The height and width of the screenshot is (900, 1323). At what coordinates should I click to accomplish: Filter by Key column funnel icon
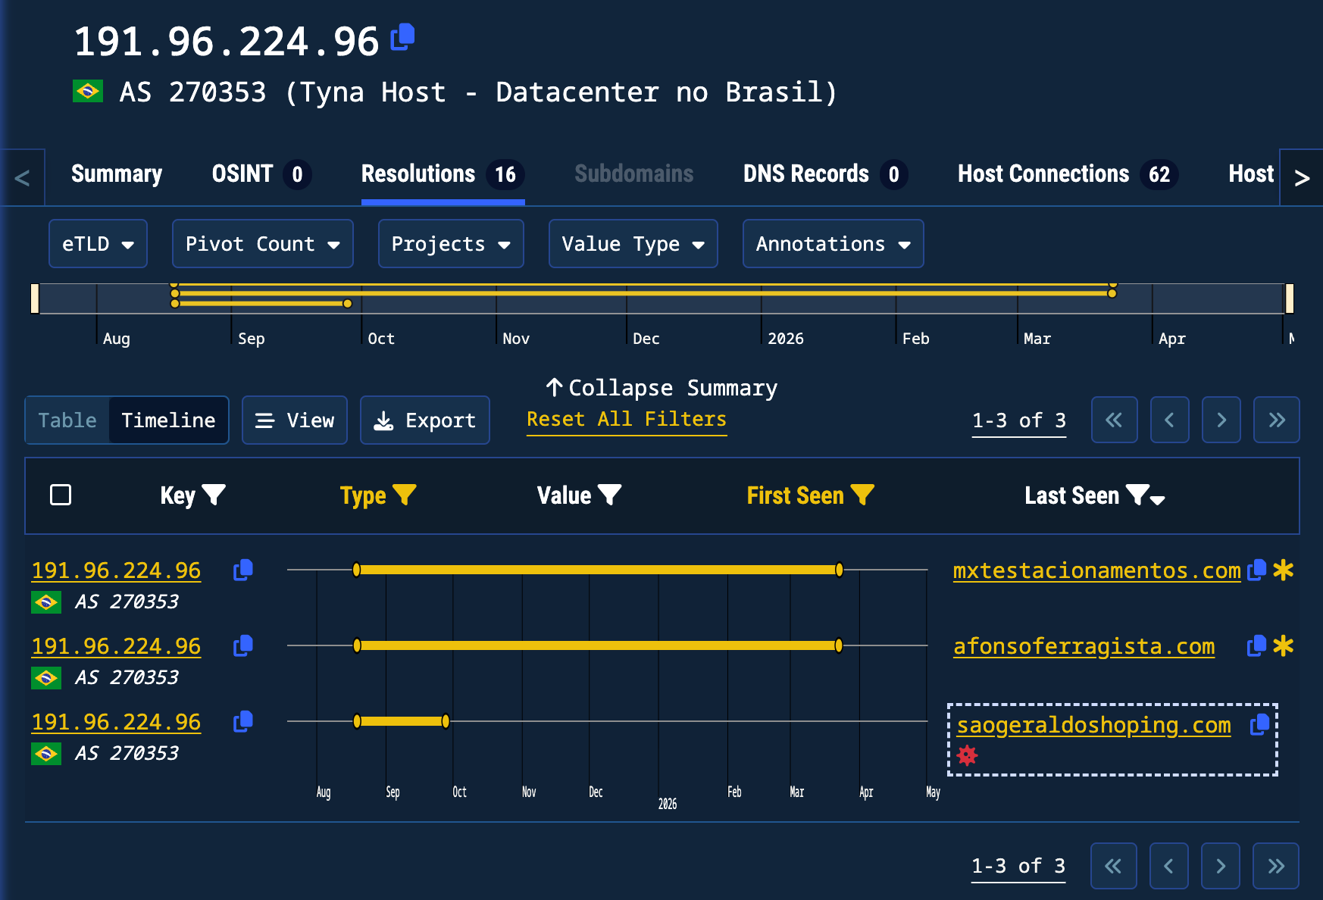(x=214, y=495)
